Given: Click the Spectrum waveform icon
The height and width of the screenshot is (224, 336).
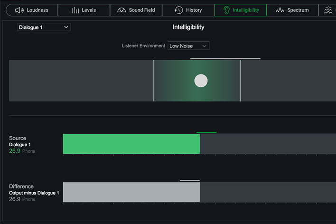Looking at the screenshot, I should 280,10.
